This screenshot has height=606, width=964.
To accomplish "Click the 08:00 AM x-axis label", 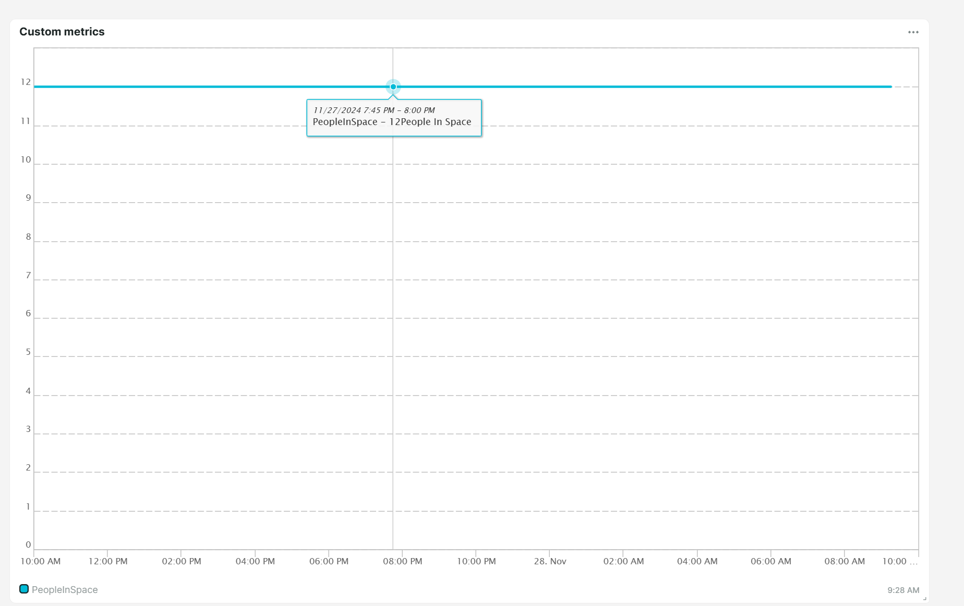I will [x=845, y=561].
